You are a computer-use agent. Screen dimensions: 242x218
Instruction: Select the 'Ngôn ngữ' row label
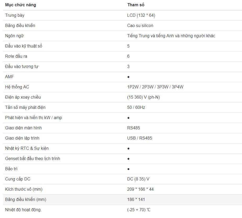pos(14,36)
